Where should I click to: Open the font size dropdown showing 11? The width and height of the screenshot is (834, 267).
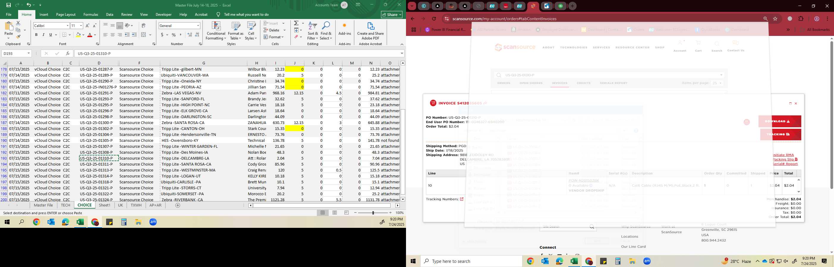(81, 26)
